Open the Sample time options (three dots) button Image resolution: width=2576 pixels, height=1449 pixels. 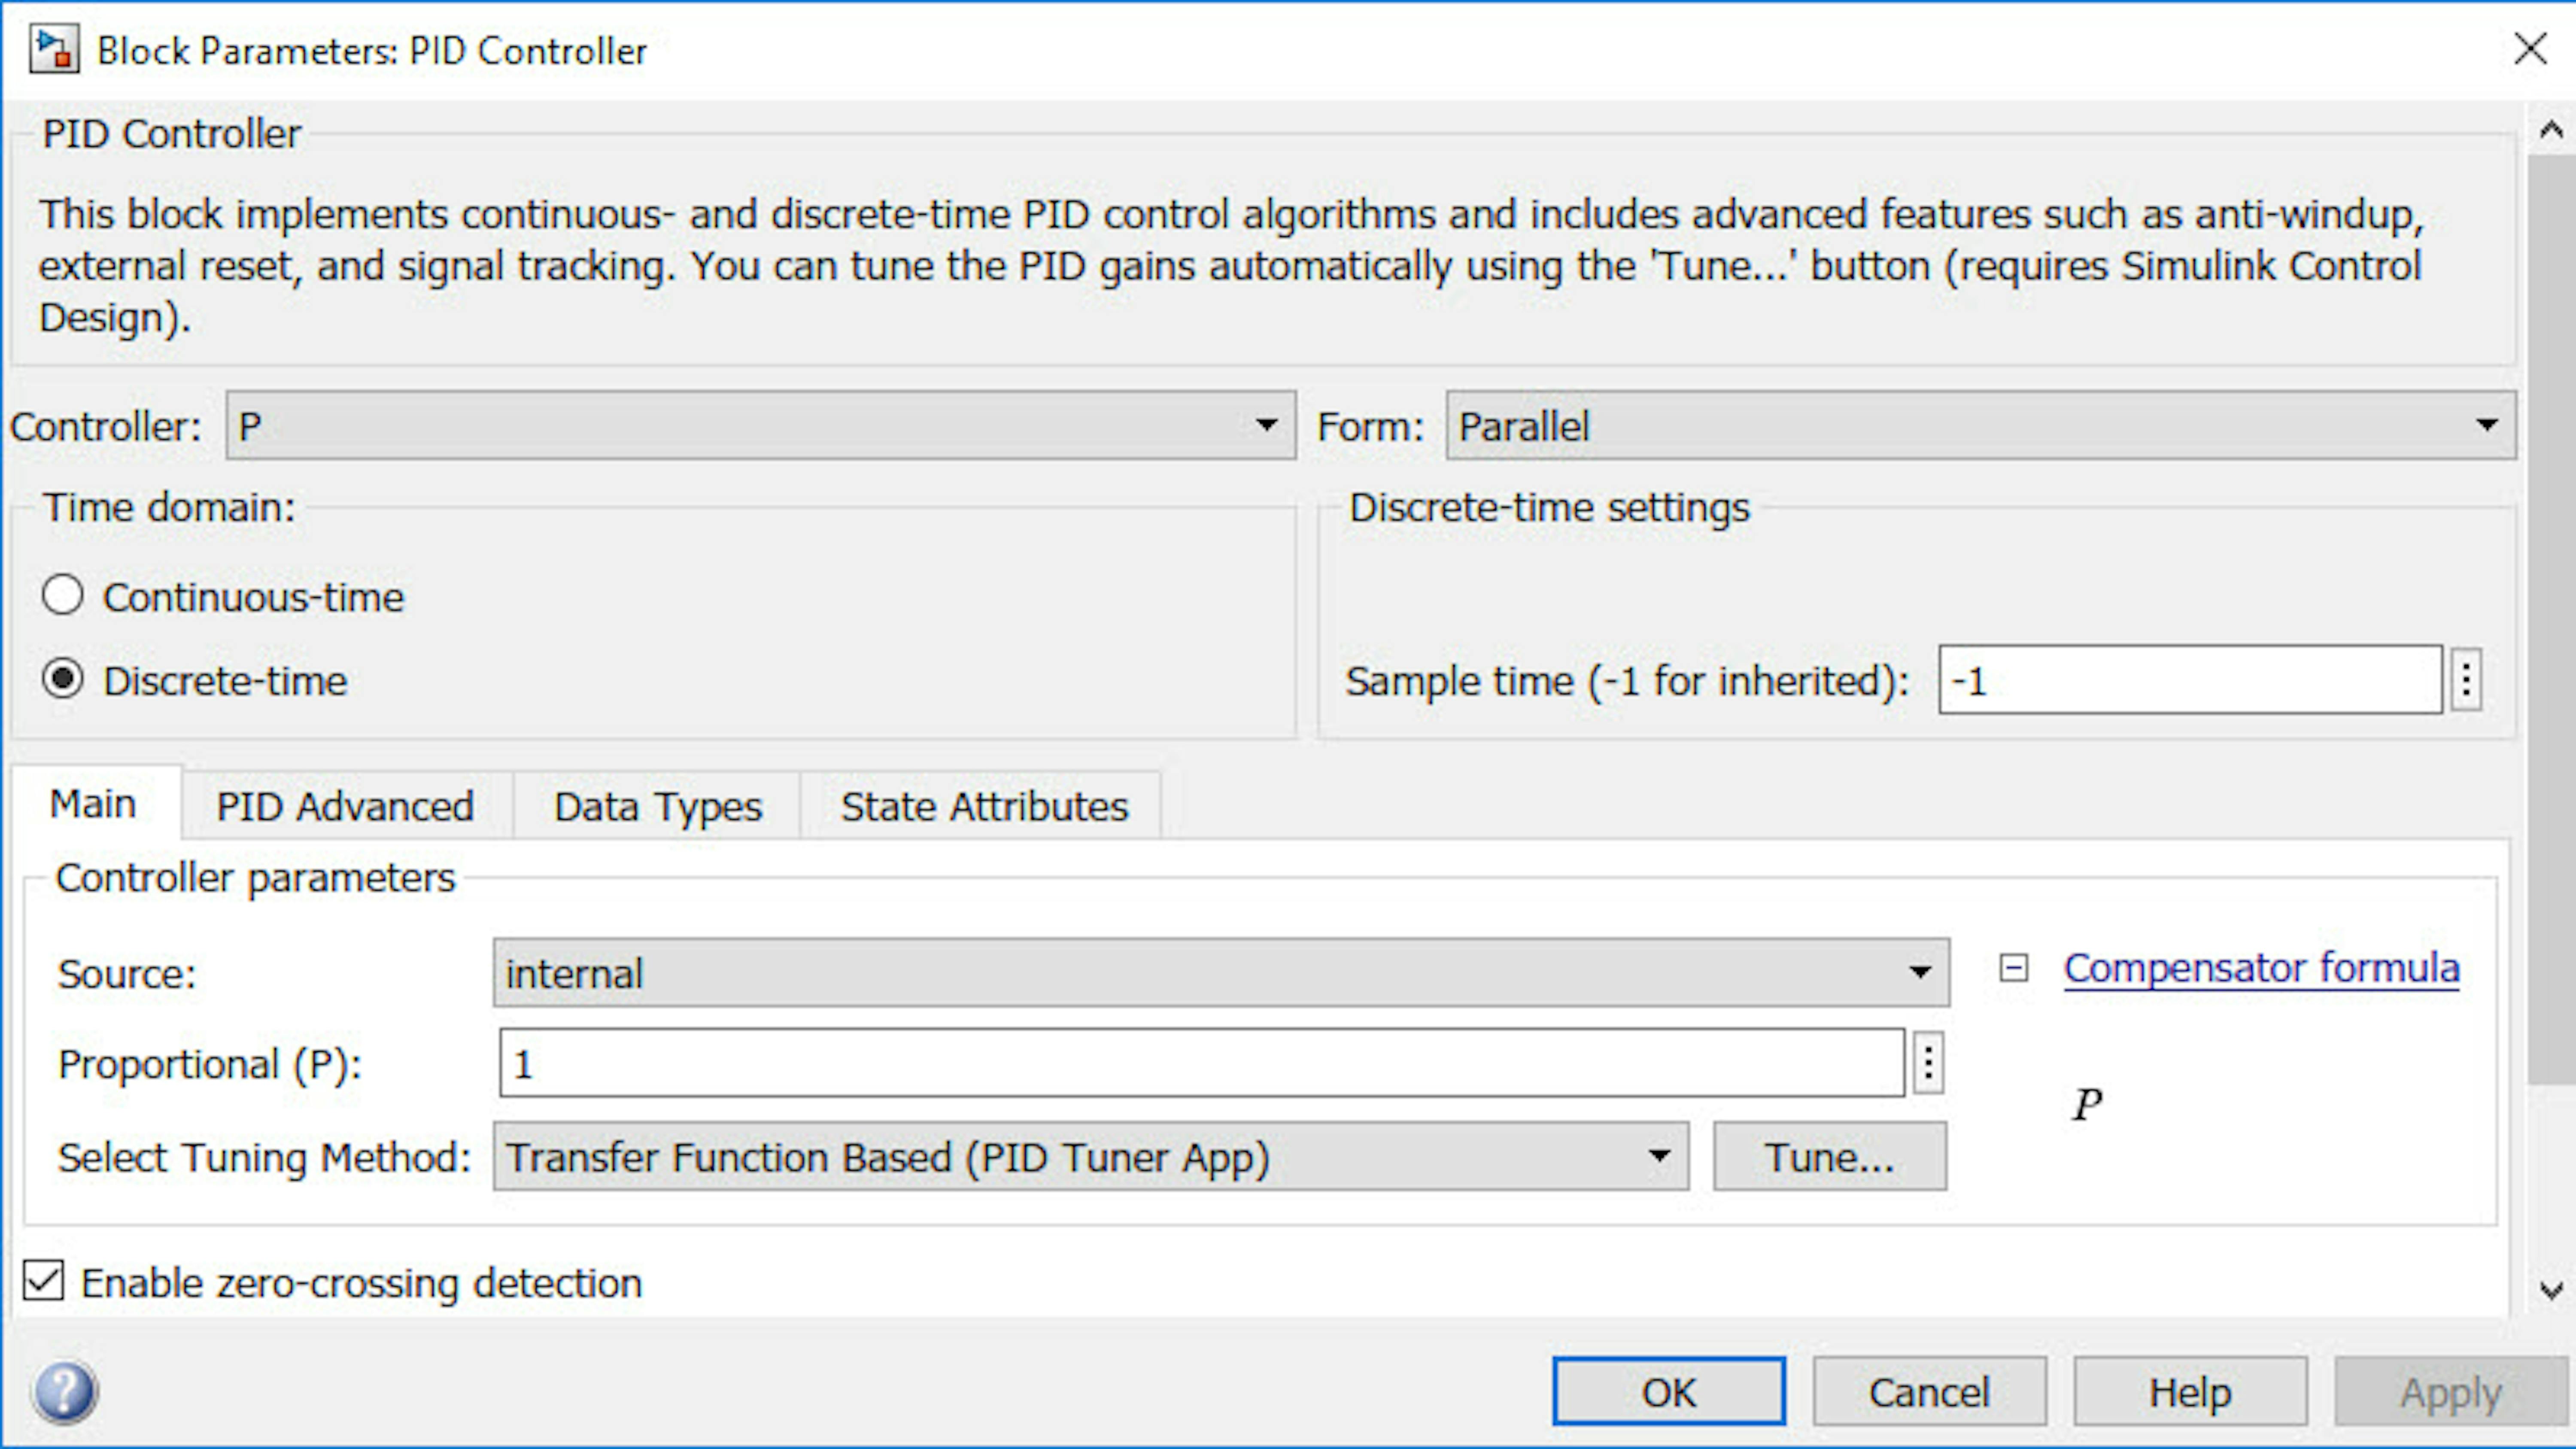(2467, 680)
